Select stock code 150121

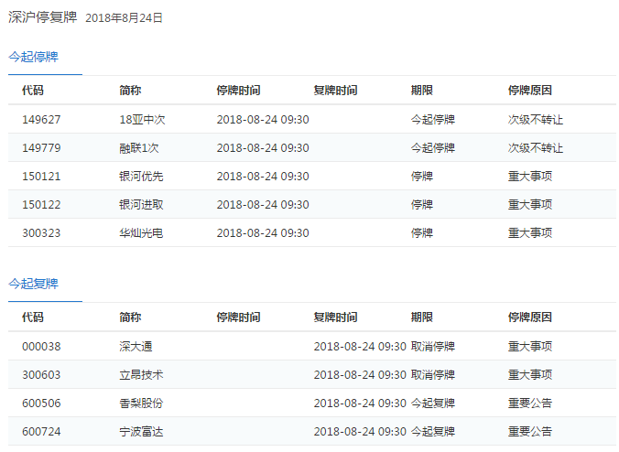[x=41, y=177]
